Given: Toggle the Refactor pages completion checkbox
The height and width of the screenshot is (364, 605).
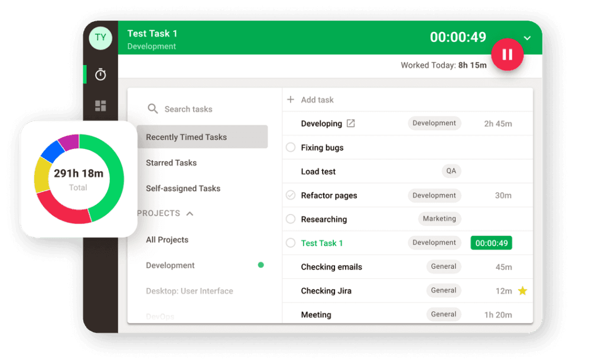Looking at the screenshot, I should (291, 195).
